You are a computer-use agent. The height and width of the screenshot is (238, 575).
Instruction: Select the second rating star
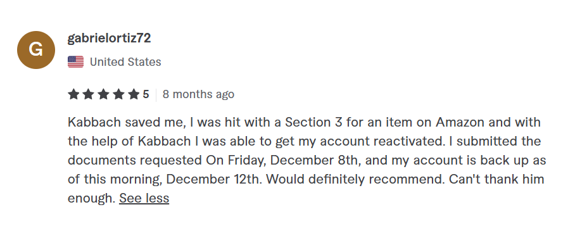[x=89, y=94]
